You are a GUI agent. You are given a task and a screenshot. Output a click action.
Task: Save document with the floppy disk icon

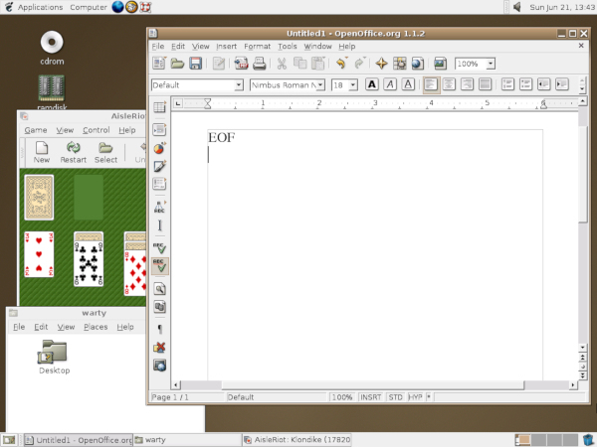195,64
